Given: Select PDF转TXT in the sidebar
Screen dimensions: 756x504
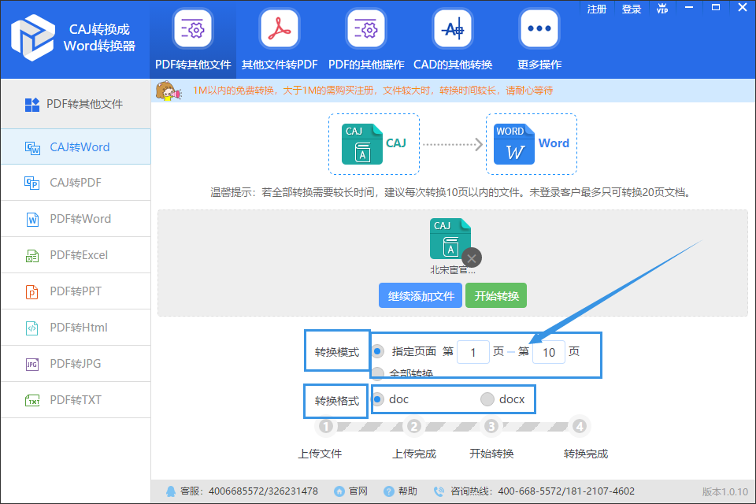Looking at the screenshot, I should click(76, 400).
